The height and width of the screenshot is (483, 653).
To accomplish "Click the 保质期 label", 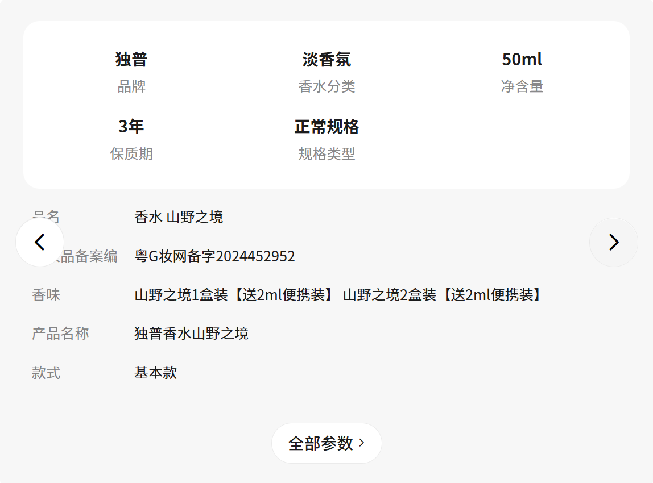I will coord(131,154).
